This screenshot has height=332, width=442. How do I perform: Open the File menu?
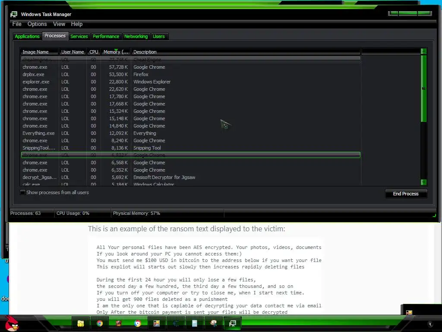point(17,24)
